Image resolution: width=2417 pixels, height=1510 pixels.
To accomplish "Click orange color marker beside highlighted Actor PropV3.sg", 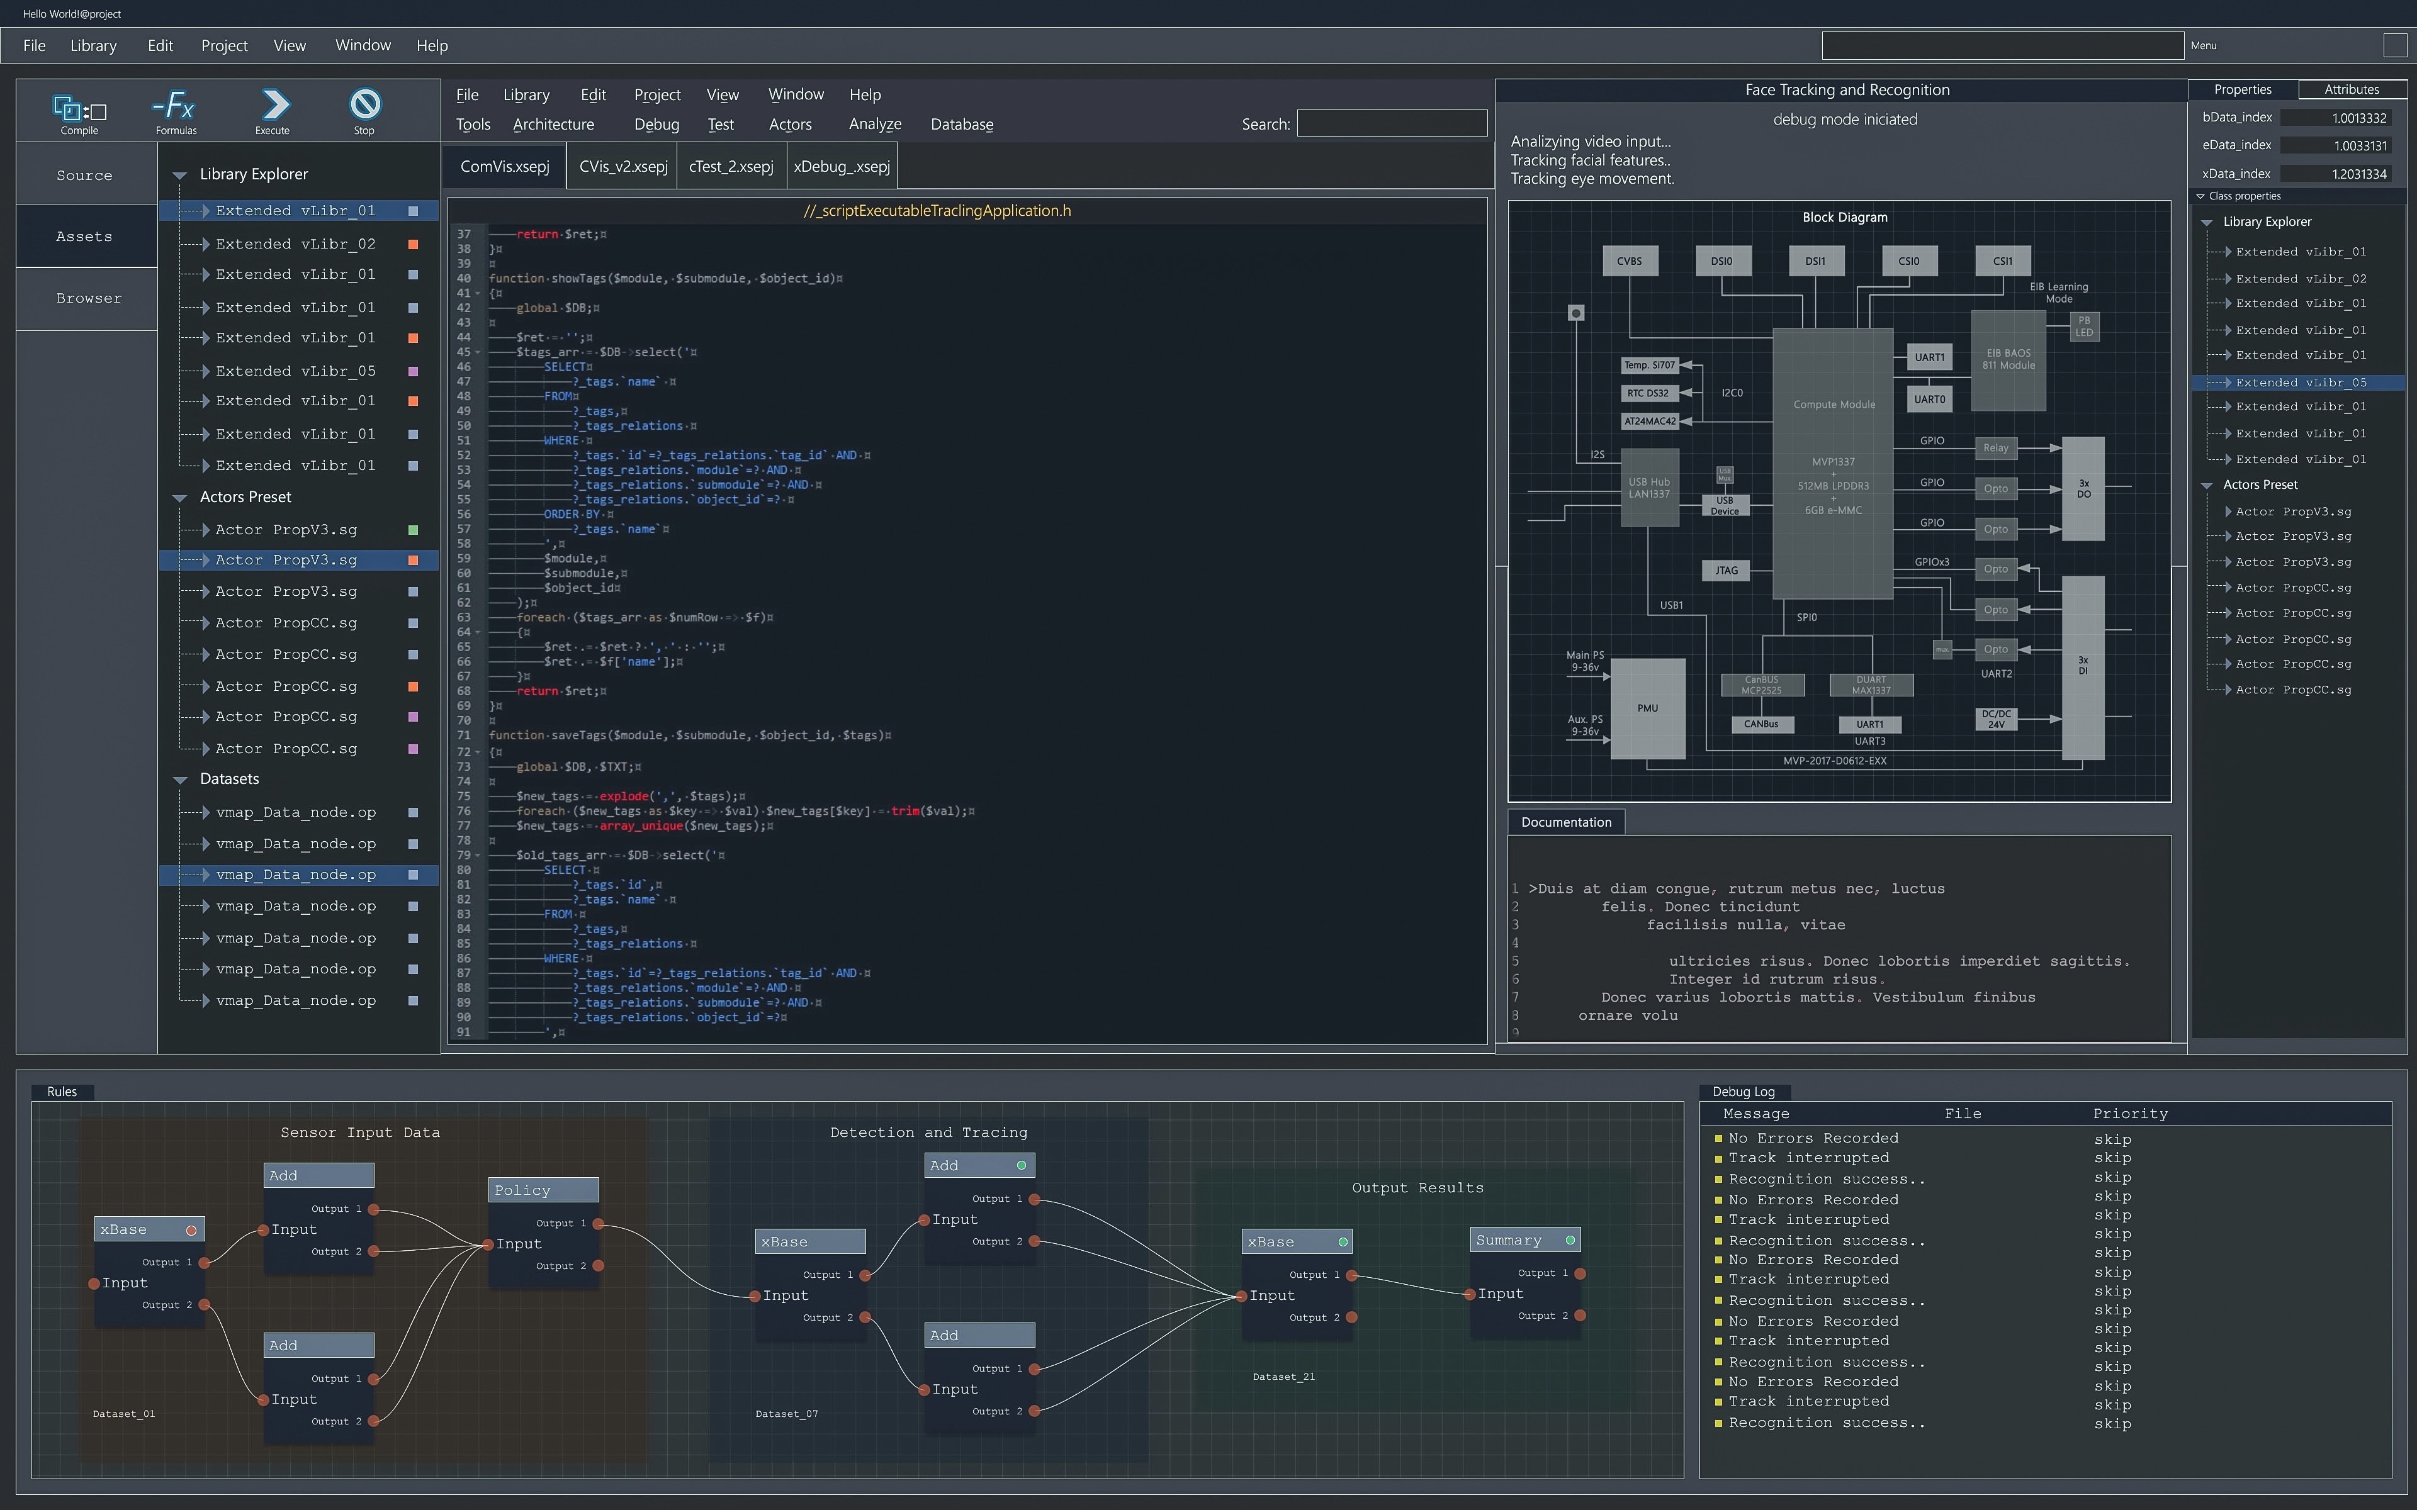I will (414, 561).
